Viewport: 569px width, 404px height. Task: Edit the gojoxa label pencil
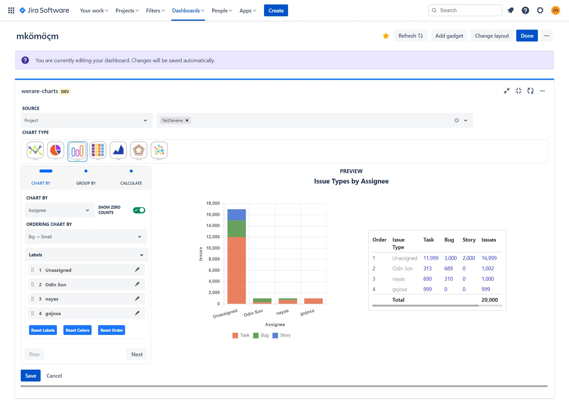point(137,313)
